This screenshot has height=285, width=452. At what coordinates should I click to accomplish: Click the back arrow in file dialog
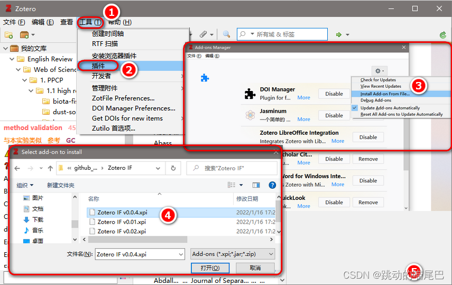(x=17, y=168)
